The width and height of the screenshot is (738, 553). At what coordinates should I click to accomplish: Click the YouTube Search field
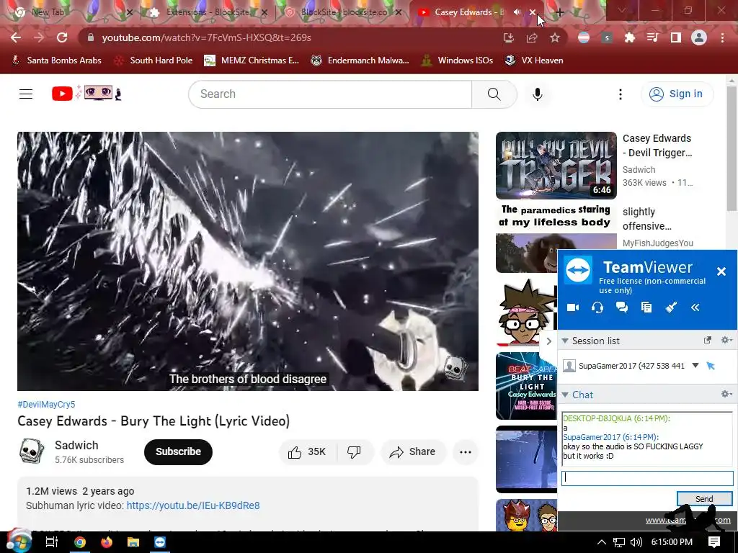coord(330,94)
